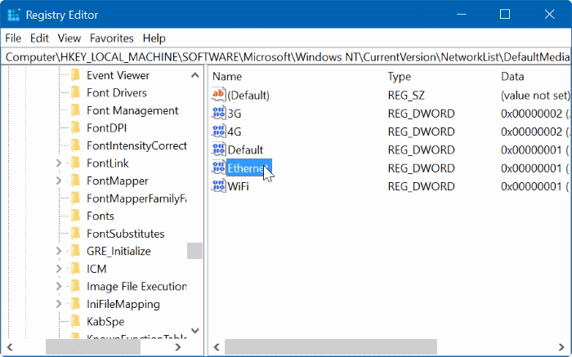Select the Fonts tree key
The height and width of the screenshot is (357, 572).
[x=101, y=216]
